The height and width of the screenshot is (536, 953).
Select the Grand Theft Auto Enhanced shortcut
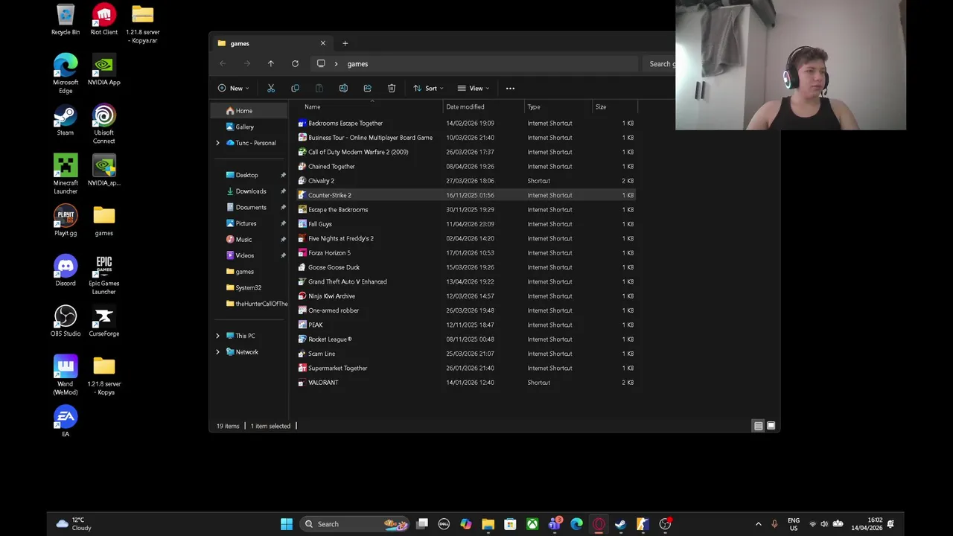tap(466, 281)
